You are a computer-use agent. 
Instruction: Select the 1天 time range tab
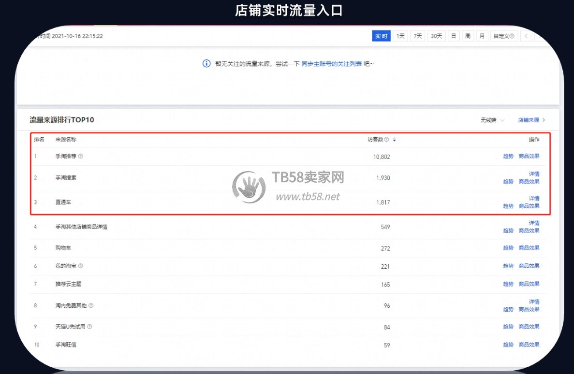[400, 36]
